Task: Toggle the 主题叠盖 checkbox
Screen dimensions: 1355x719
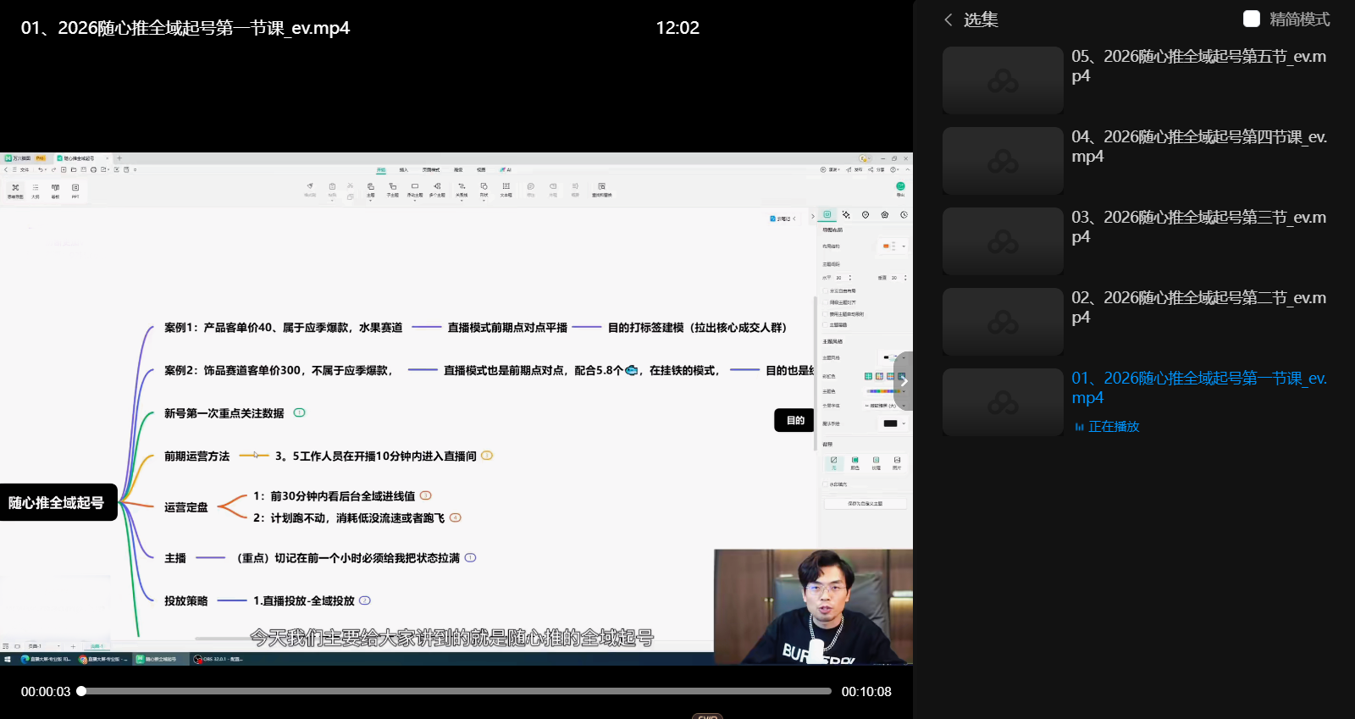Action: (x=825, y=325)
